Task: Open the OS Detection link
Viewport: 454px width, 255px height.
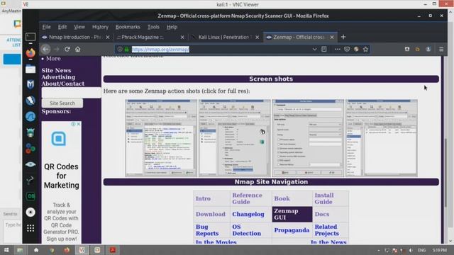Action: 246,230
